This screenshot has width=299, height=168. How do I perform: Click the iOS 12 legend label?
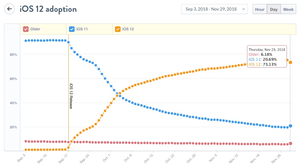(128, 29)
